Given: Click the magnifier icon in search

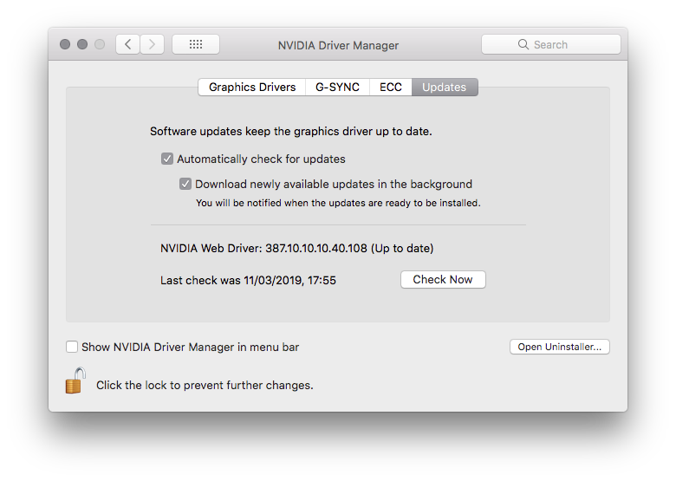Looking at the screenshot, I should [x=523, y=44].
